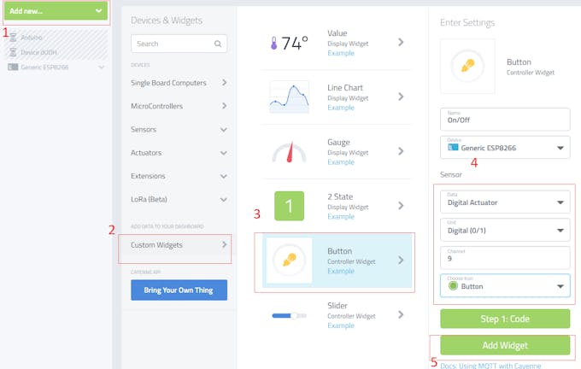
Task: Click the Value widget thermometer 74° icon
Action: 289,43
